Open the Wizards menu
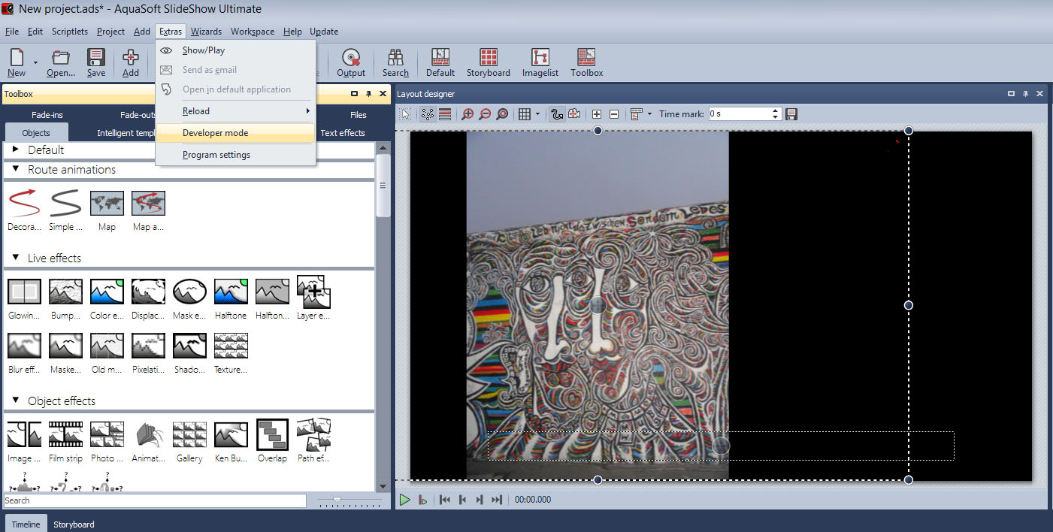 point(206,32)
